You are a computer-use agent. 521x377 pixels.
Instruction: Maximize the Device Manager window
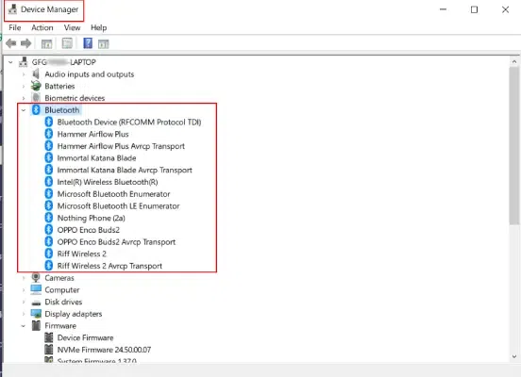tap(474, 9)
